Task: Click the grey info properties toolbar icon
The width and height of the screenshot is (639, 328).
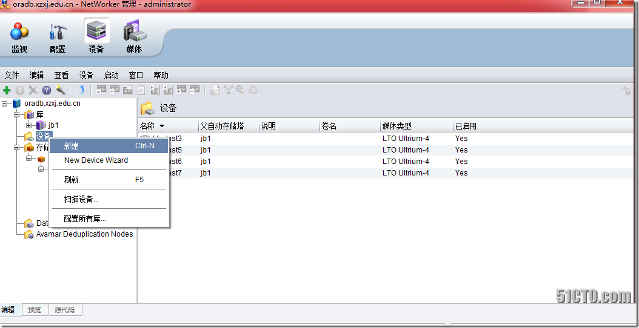Action: click(19, 90)
